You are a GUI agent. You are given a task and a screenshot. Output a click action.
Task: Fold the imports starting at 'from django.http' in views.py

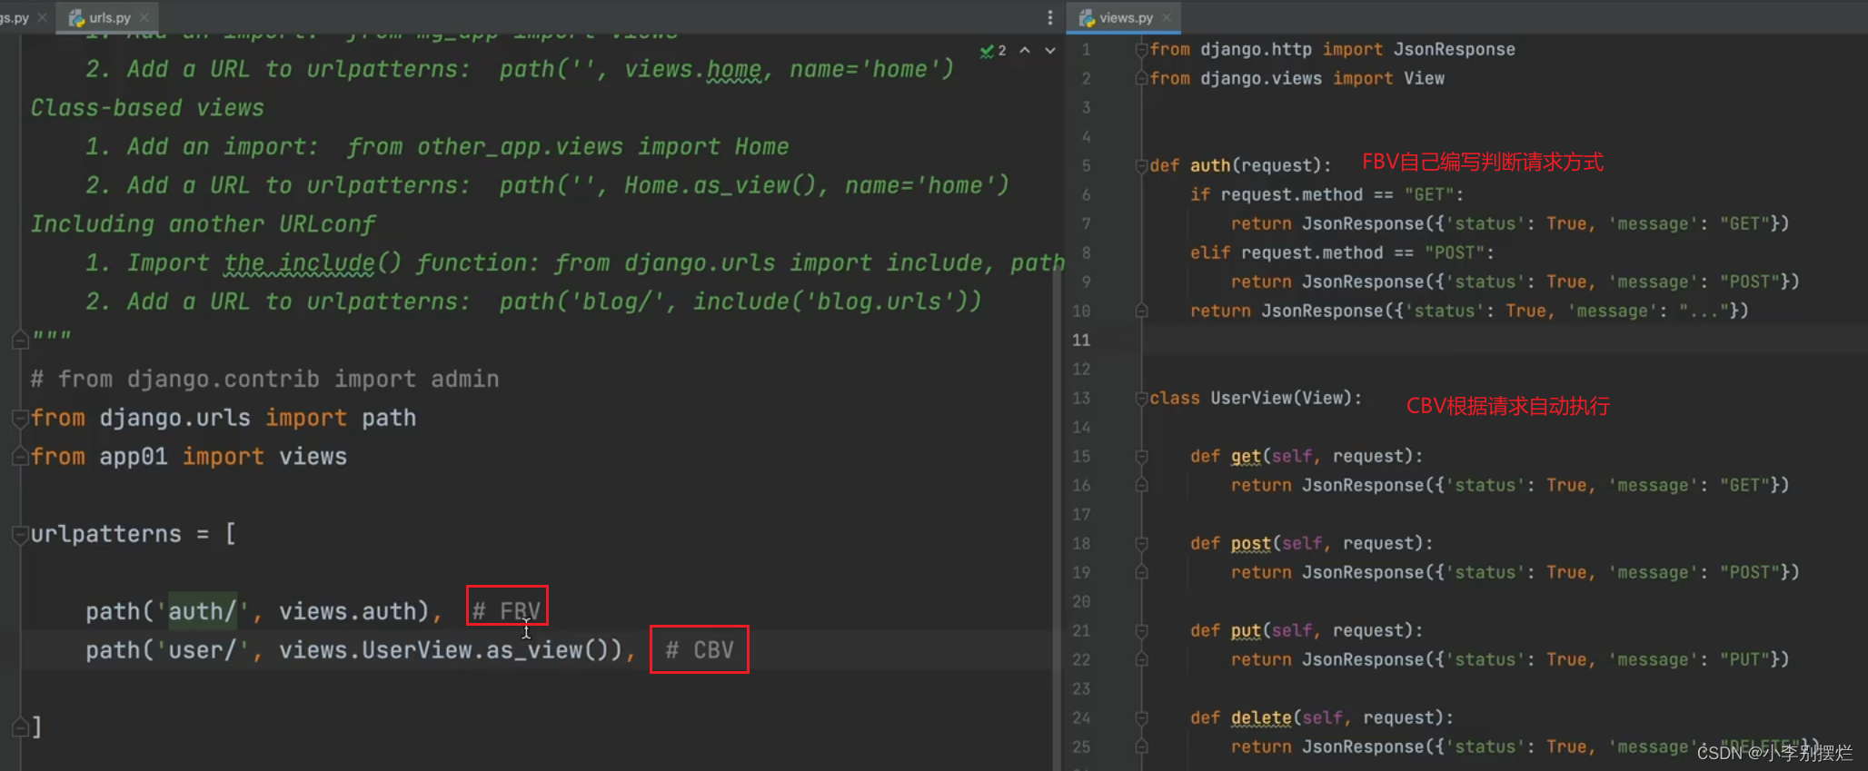coord(1142,50)
